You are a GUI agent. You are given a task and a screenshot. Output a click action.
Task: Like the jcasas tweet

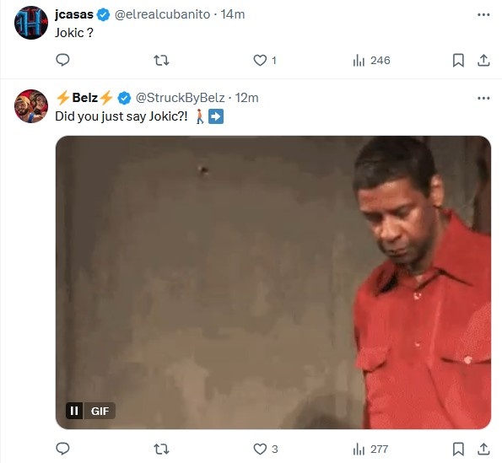[265, 60]
